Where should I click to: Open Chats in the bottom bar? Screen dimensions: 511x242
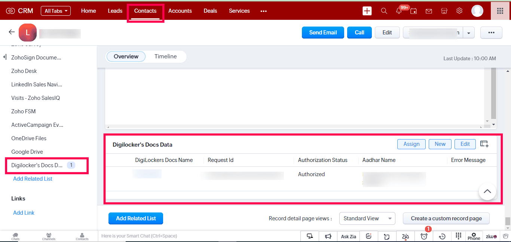pyautogui.click(x=15, y=236)
